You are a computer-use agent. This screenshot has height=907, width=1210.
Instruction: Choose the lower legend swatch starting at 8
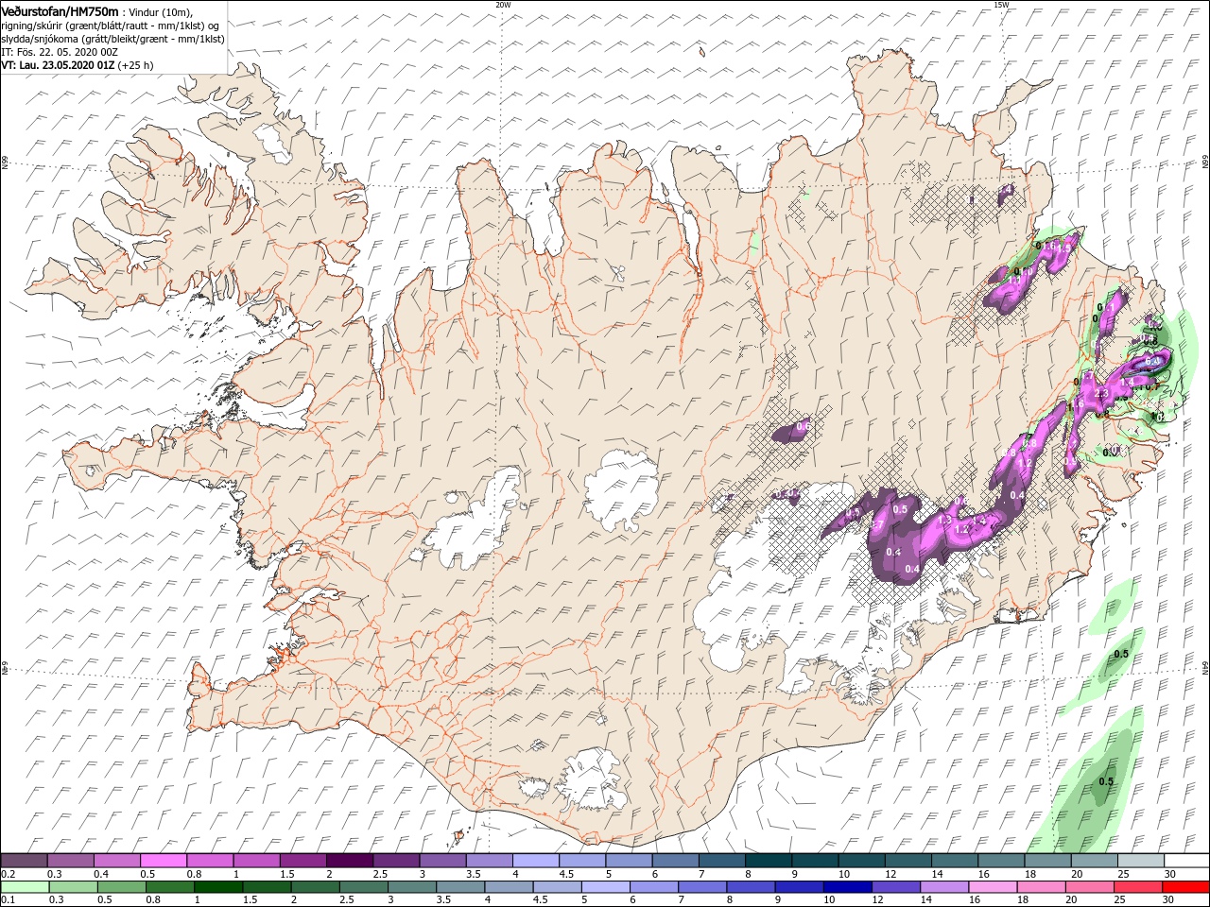pos(750,887)
